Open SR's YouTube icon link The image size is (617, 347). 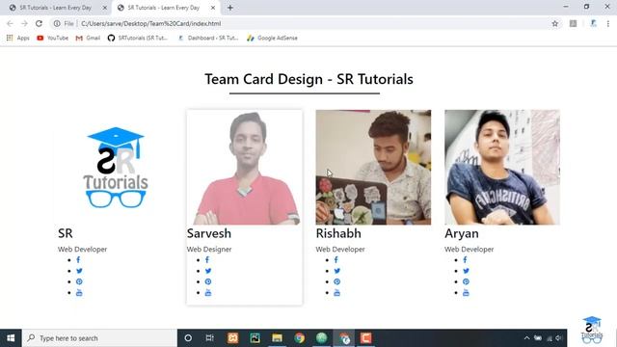tap(79, 293)
